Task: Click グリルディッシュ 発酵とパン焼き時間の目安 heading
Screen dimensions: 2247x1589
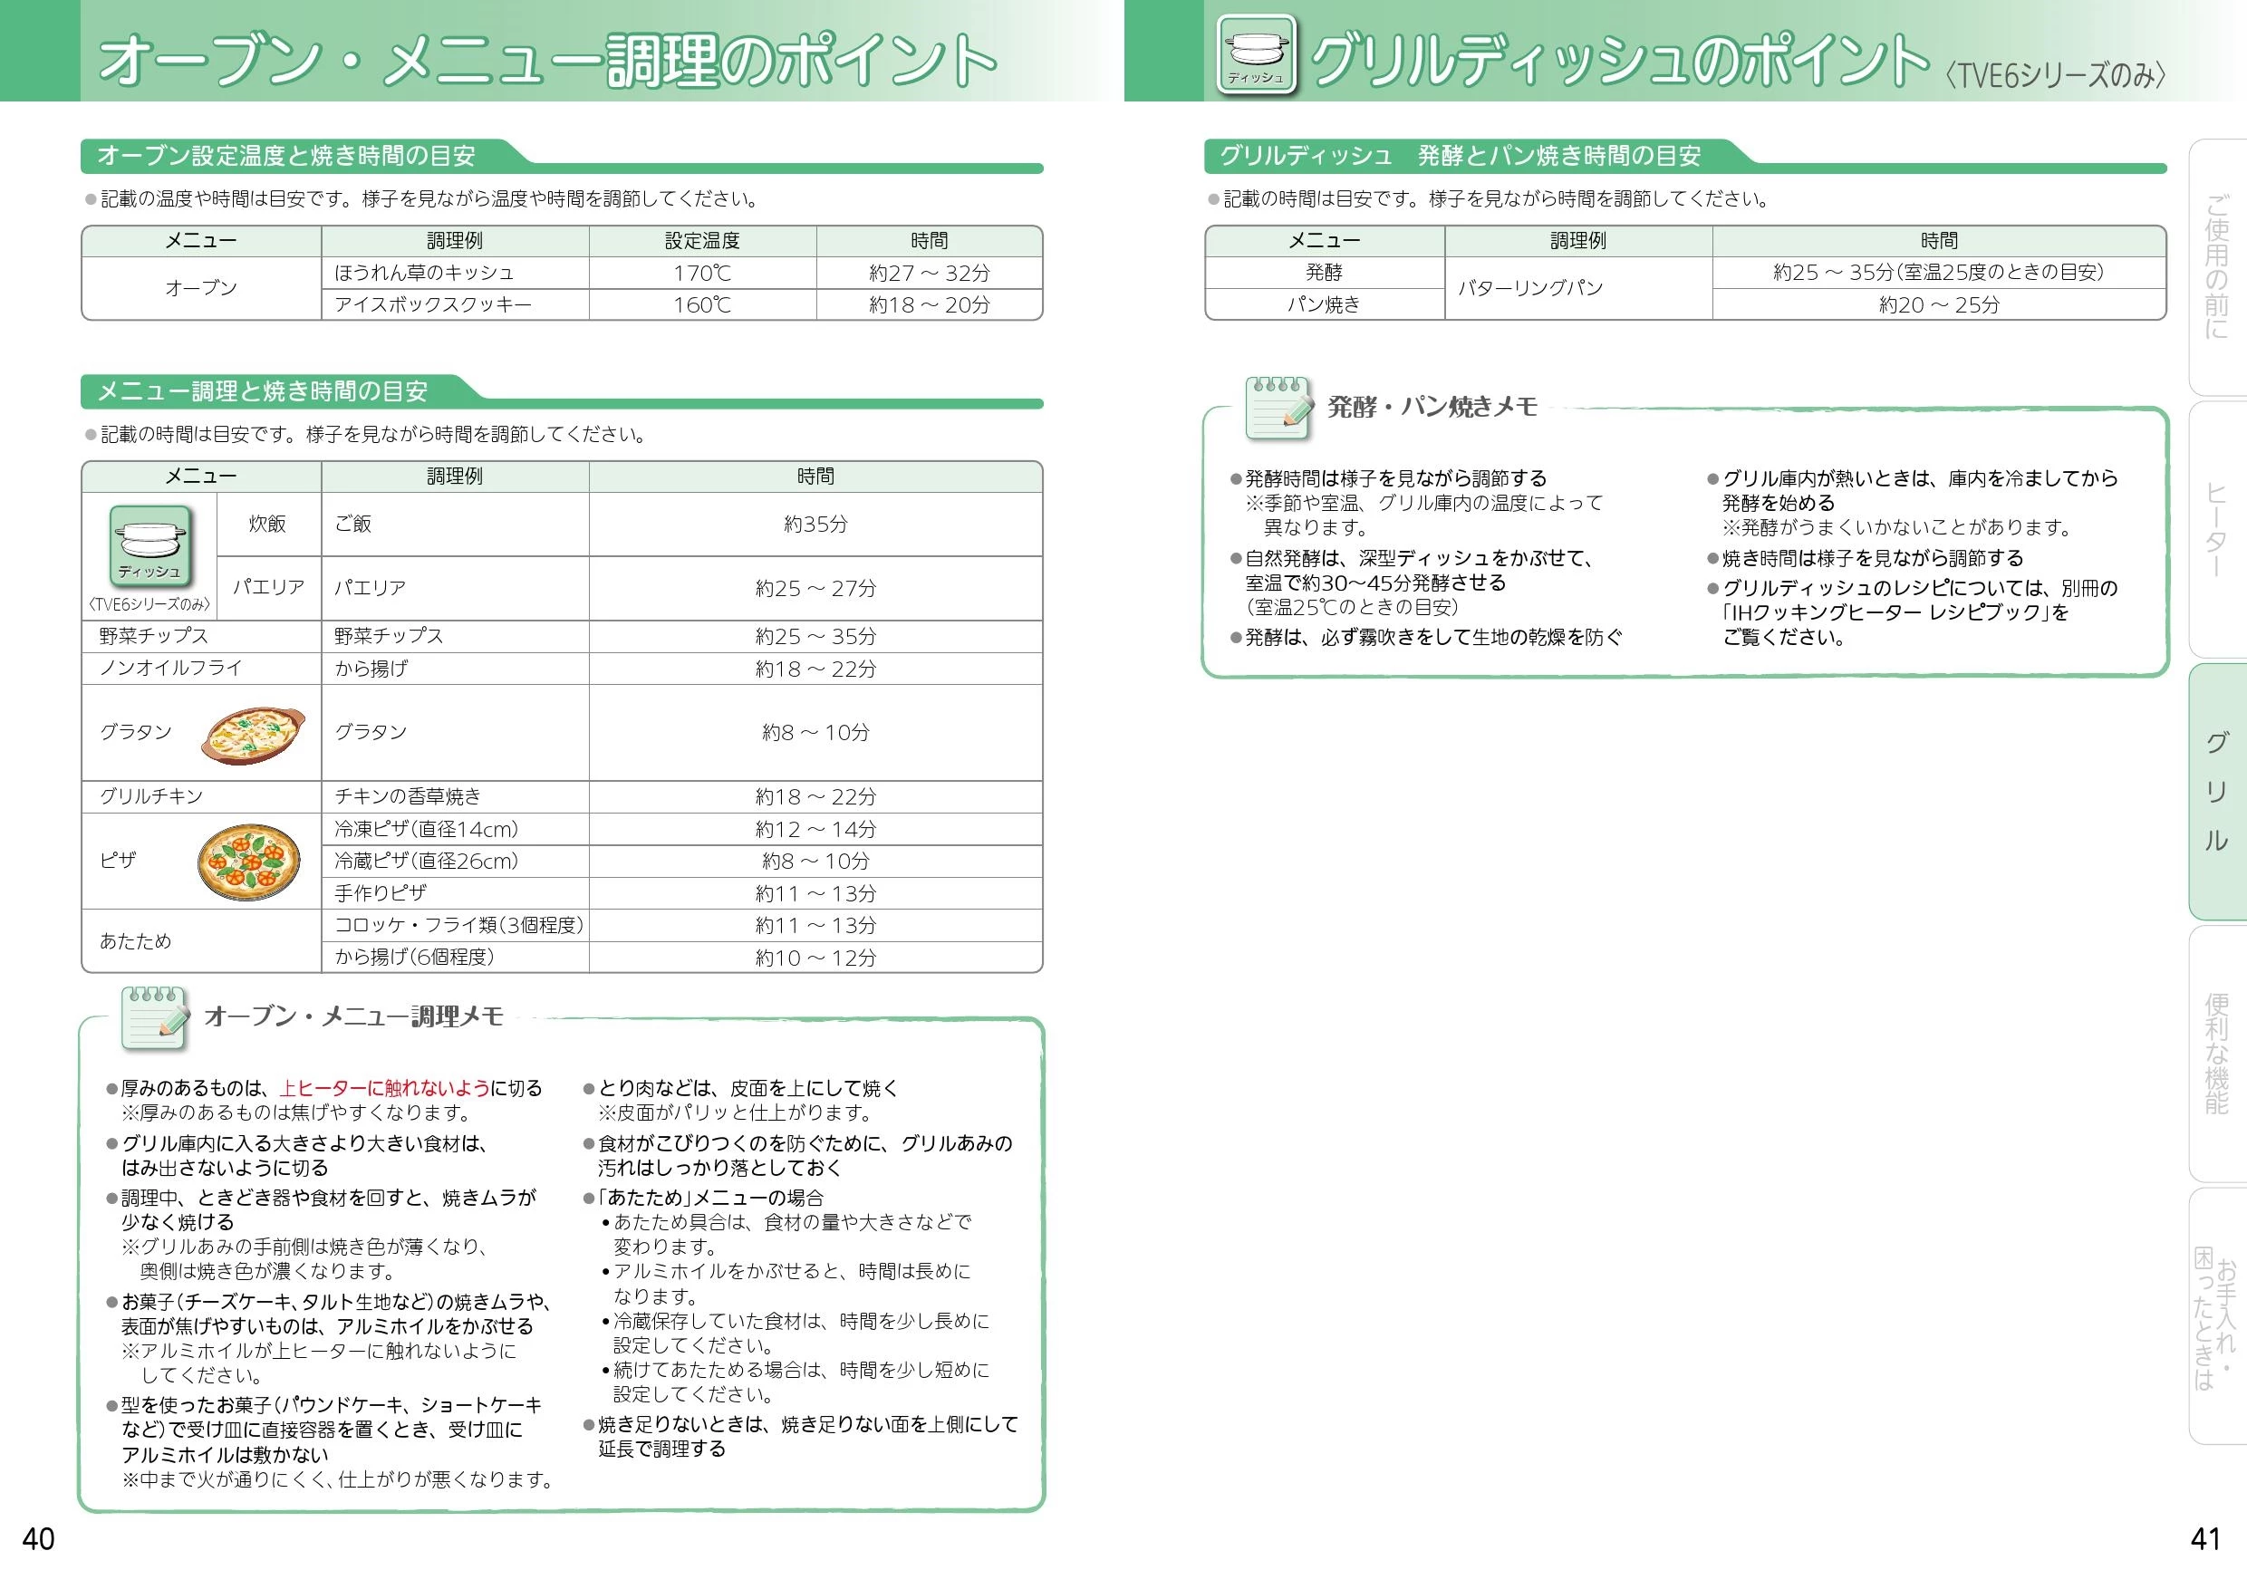Action: coord(1459,156)
